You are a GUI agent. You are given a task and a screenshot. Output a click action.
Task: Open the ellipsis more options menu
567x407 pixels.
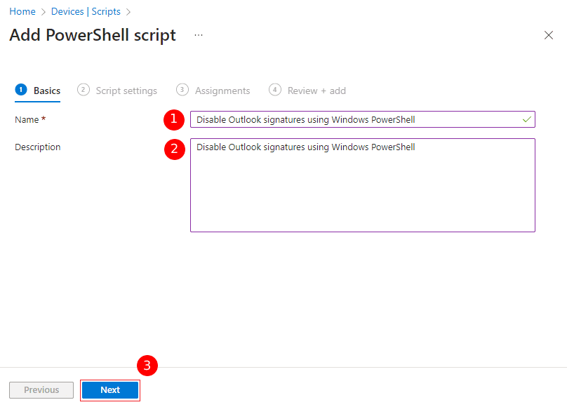[199, 35]
